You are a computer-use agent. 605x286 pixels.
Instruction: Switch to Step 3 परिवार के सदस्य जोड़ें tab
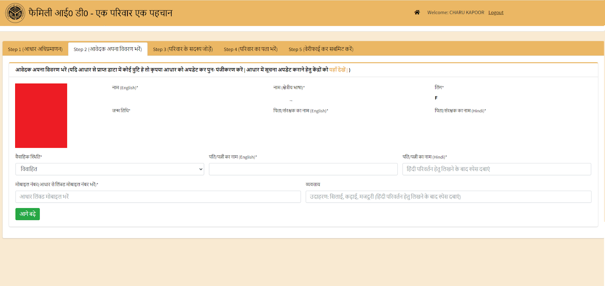[183, 49]
